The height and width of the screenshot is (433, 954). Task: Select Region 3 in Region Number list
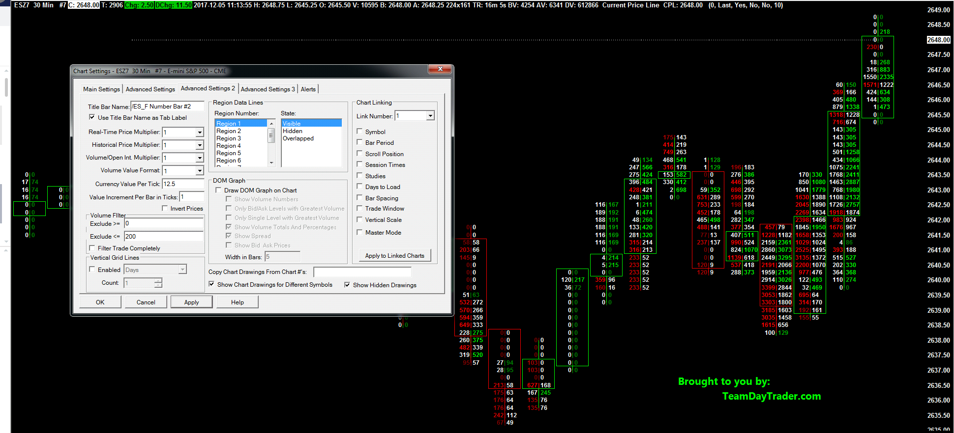click(x=241, y=138)
